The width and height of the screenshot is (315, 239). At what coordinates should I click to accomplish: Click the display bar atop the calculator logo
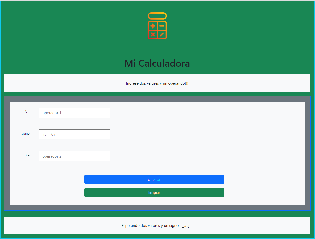[x=157, y=16]
